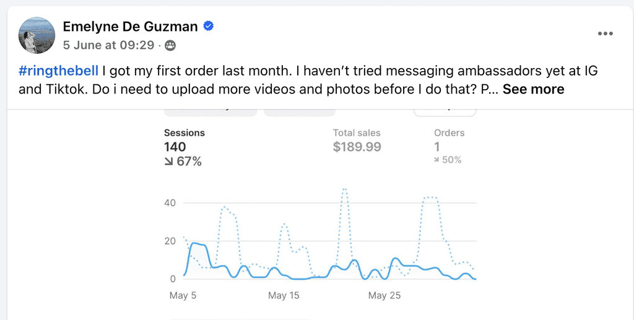Click the blue verified badge icon
Image resolution: width=634 pixels, height=320 pixels.
point(209,27)
